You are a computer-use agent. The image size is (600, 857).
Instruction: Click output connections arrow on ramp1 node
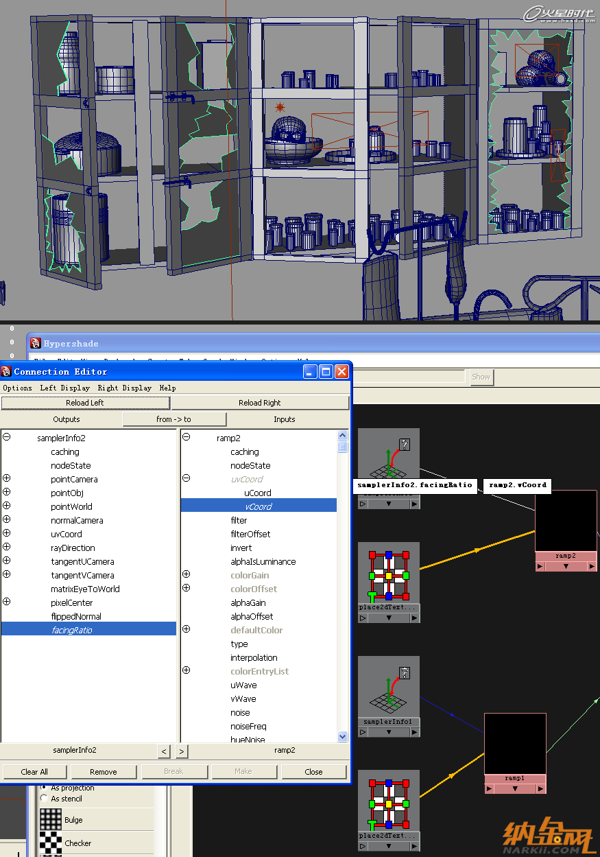[x=540, y=788]
